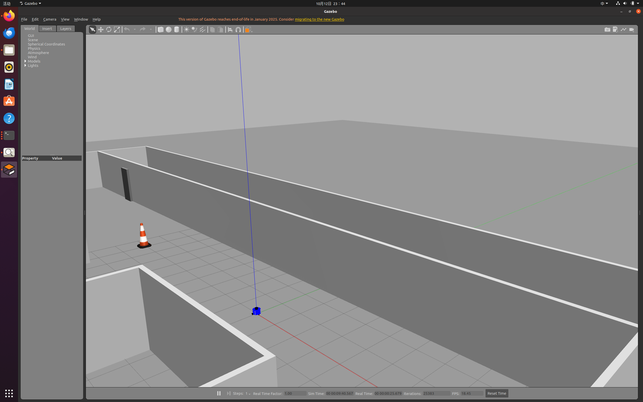This screenshot has height=402, width=643.
Task: Click the Reset Time button
Action: click(x=497, y=393)
